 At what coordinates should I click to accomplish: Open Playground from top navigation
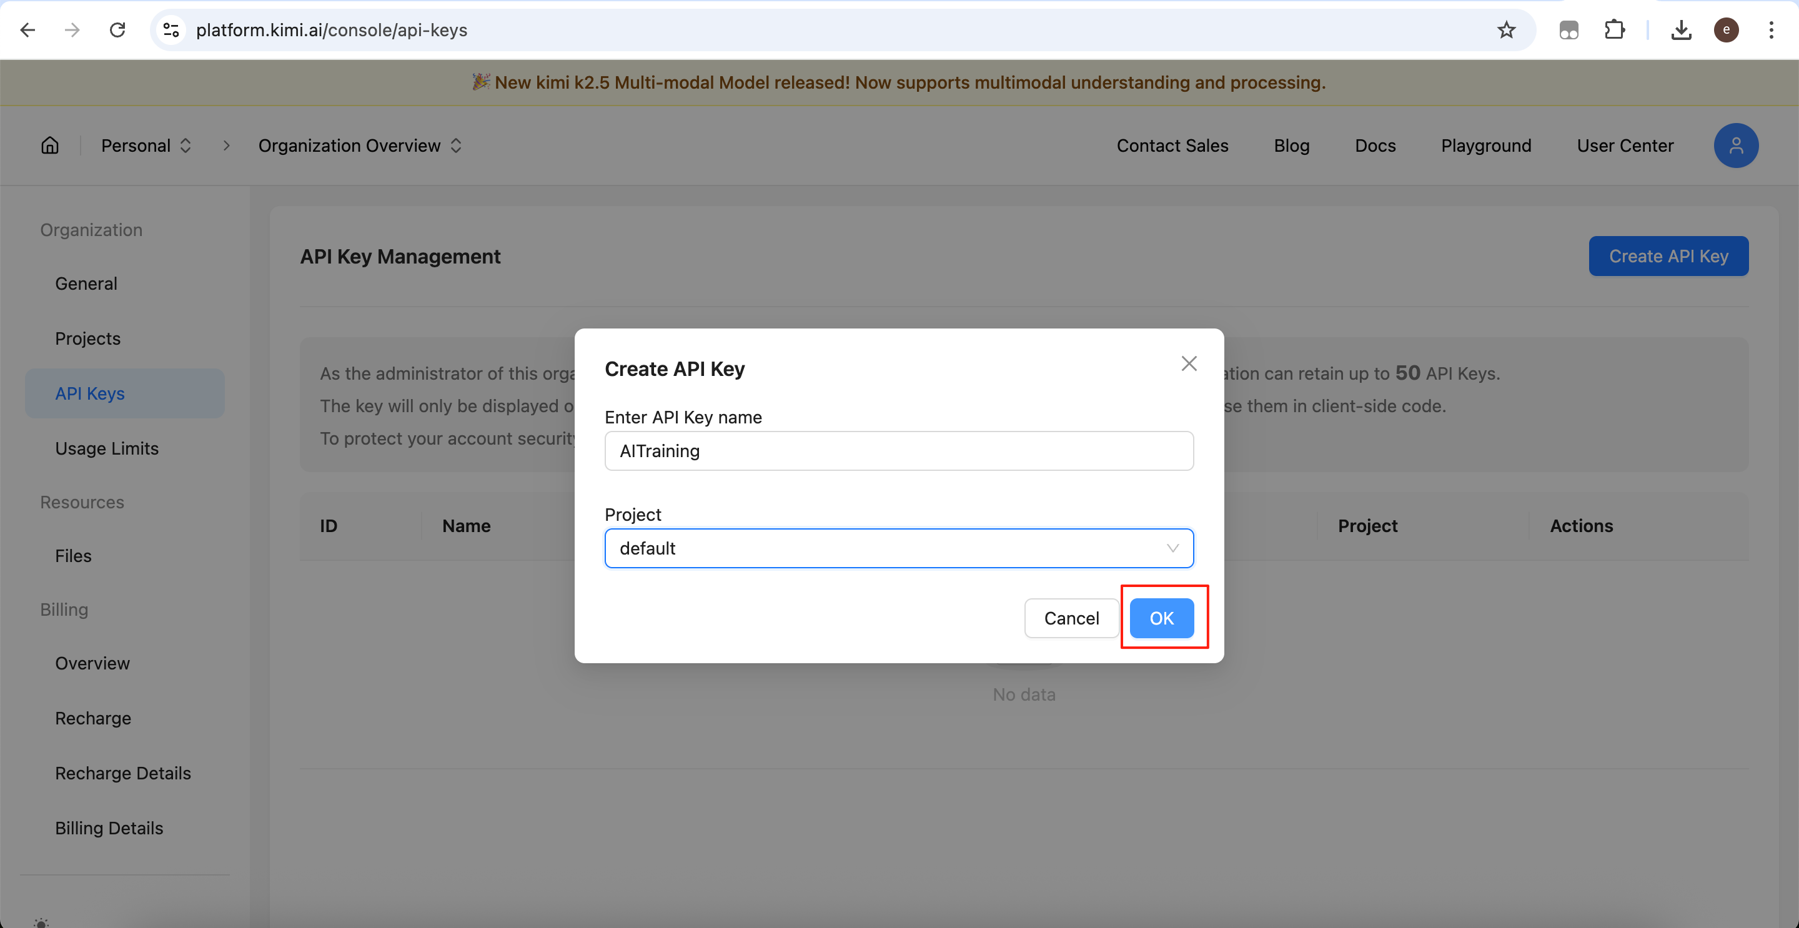tap(1485, 146)
